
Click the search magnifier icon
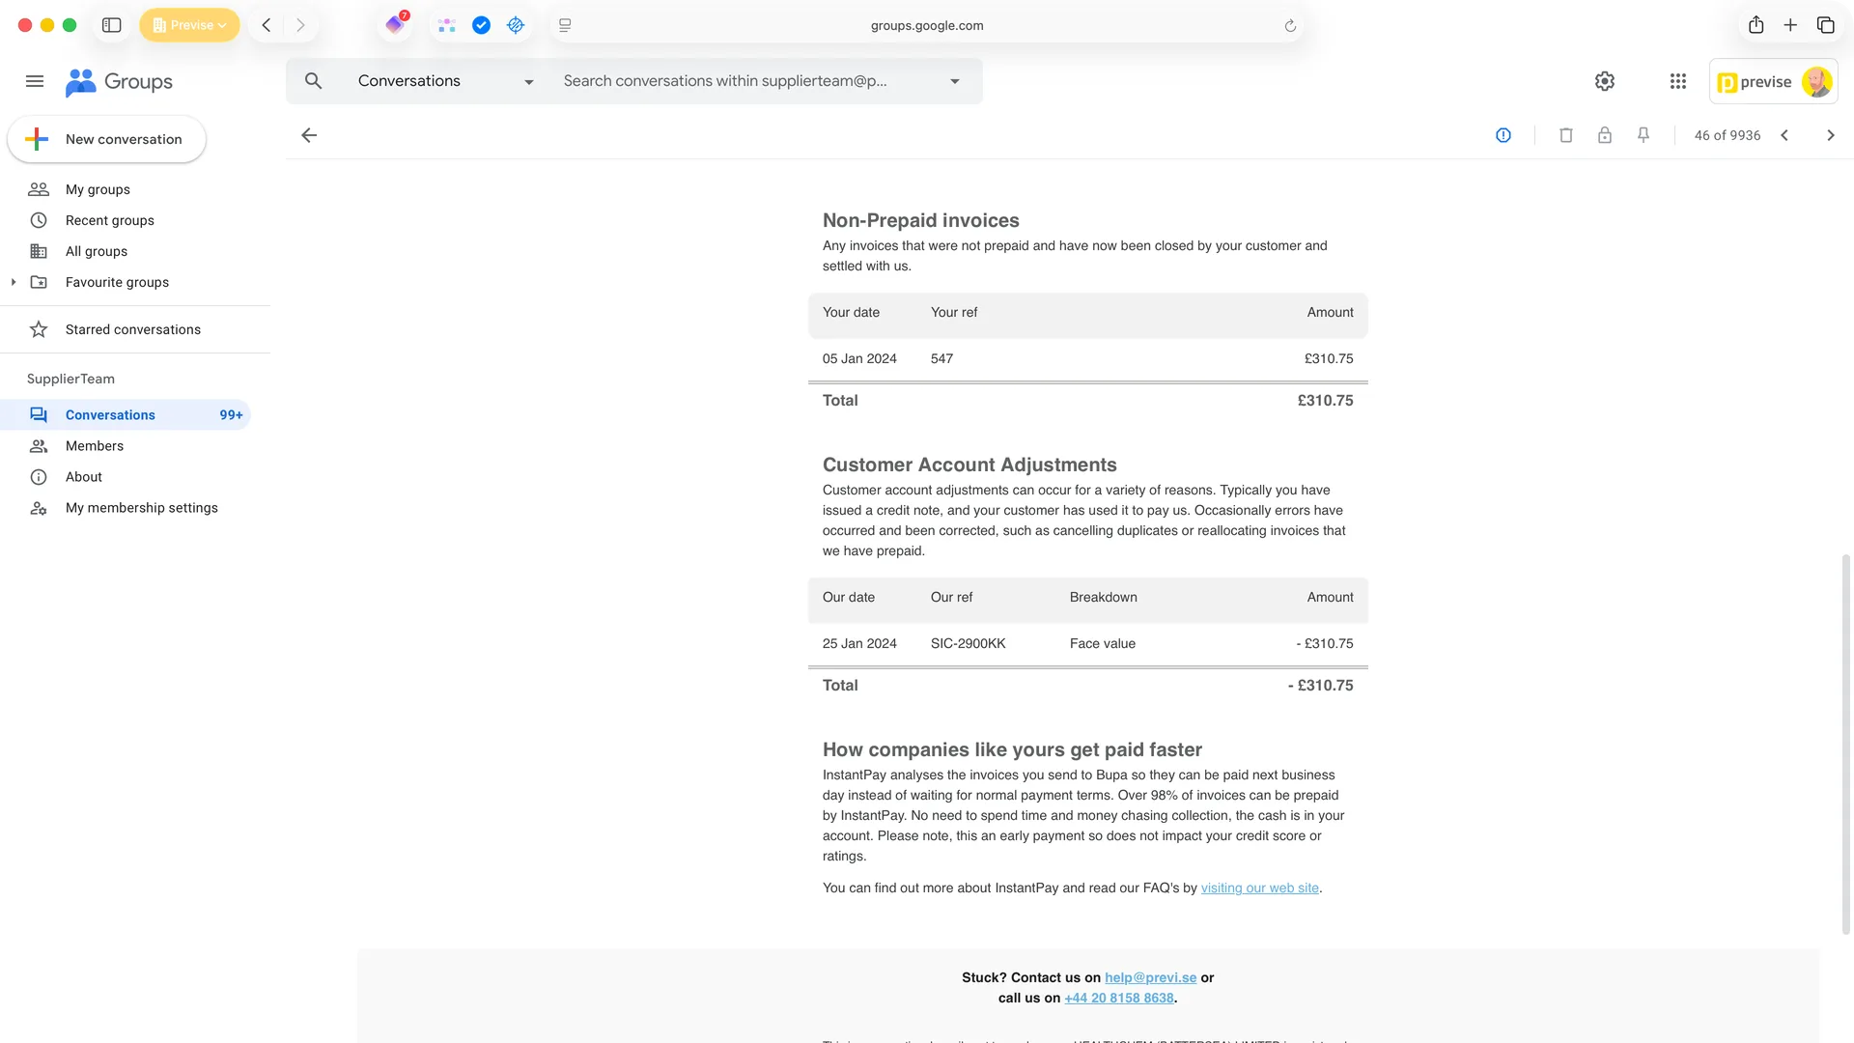313,81
